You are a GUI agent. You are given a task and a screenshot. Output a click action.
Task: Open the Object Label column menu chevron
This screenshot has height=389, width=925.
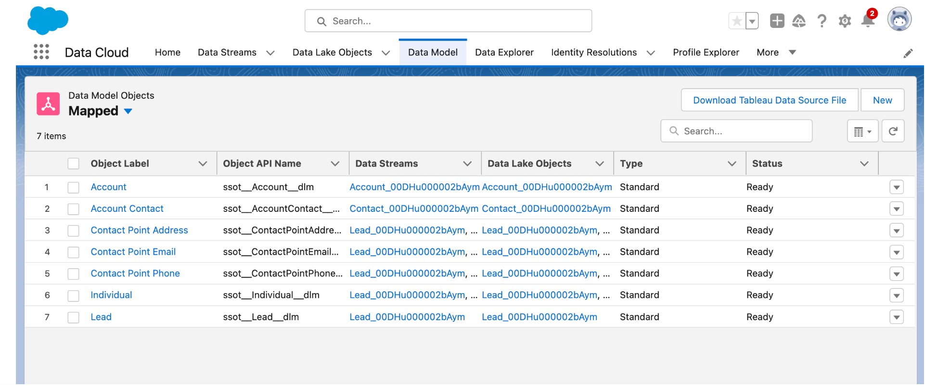203,164
